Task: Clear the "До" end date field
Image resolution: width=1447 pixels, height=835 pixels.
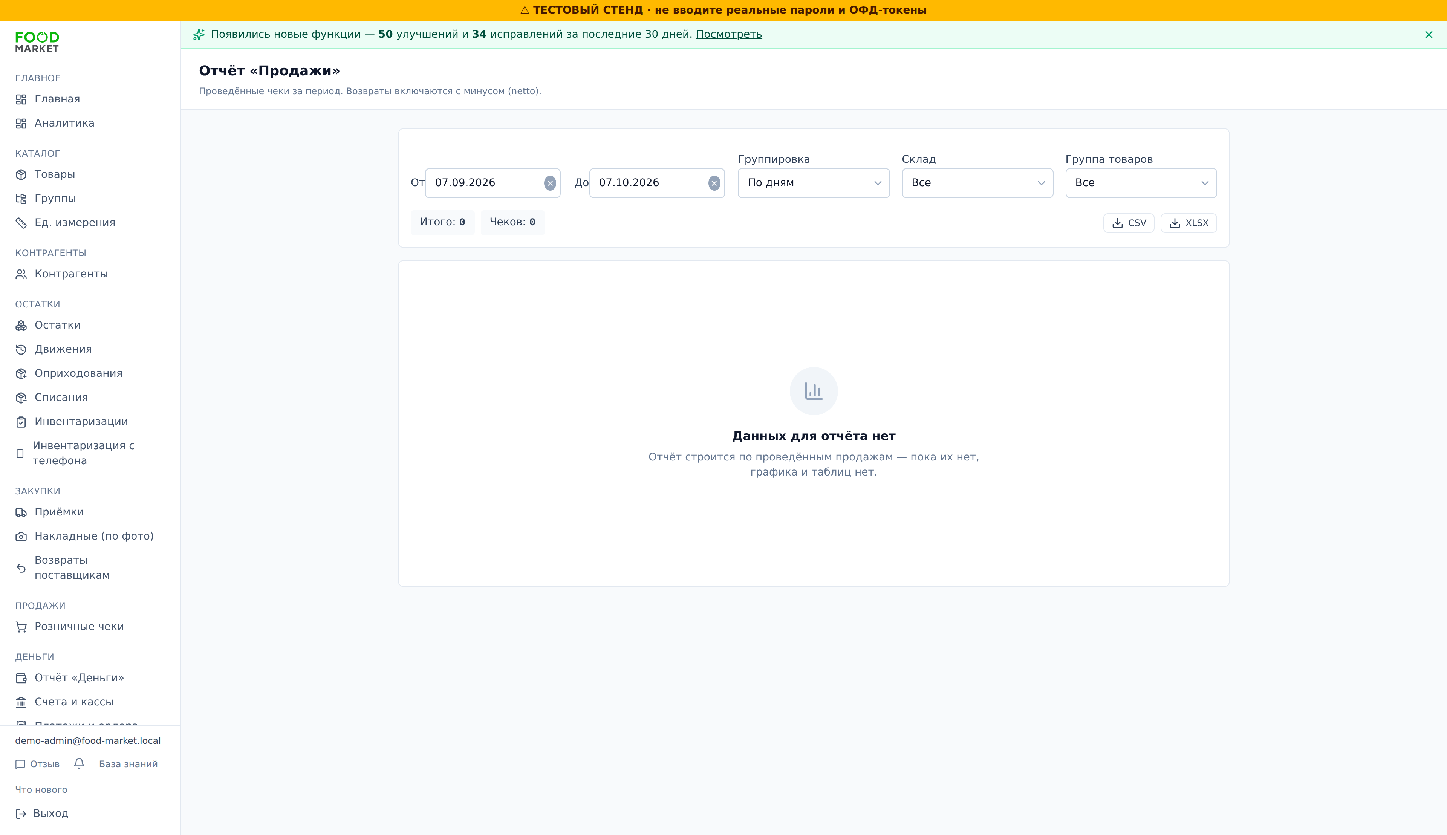Action: point(714,183)
